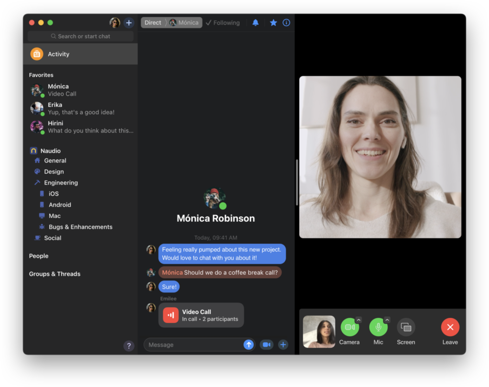Open the Activity feed
Screen dimensions: 489x387
pyautogui.click(x=58, y=54)
